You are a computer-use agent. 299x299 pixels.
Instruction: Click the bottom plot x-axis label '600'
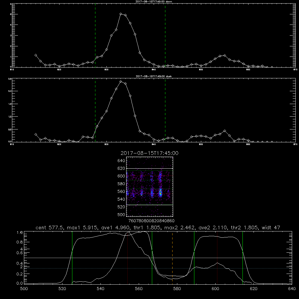pos(216,289)
